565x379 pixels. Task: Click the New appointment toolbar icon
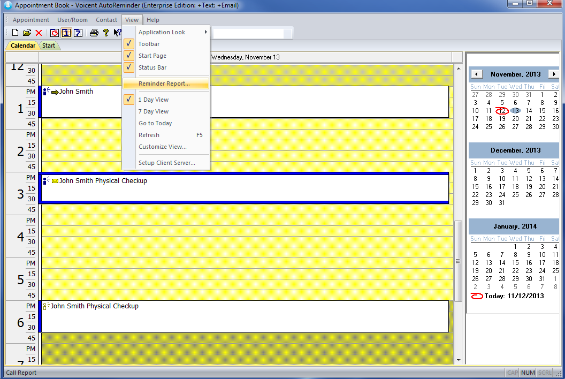tap(15, 33)
